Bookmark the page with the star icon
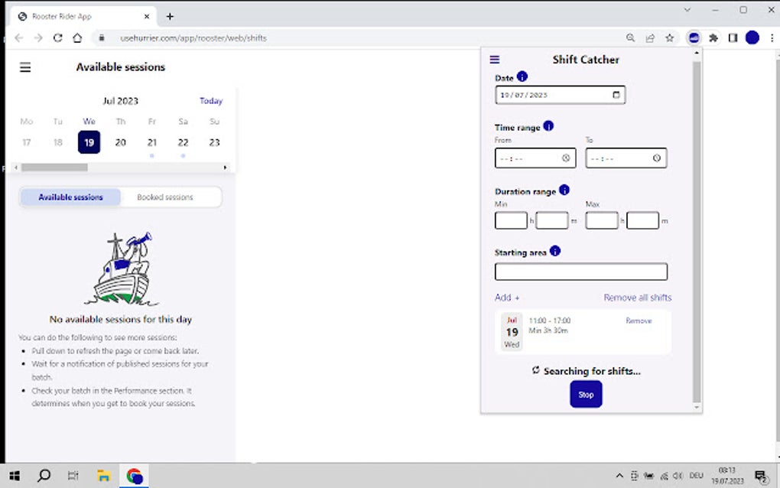Viewport: 780px width, 488px height. coord(668,37)
